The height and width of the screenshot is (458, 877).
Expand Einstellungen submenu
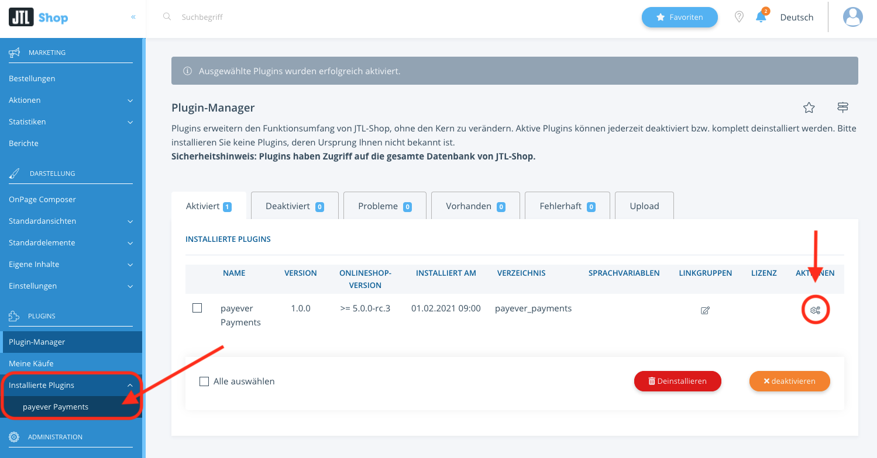click(x=71, y=286)
